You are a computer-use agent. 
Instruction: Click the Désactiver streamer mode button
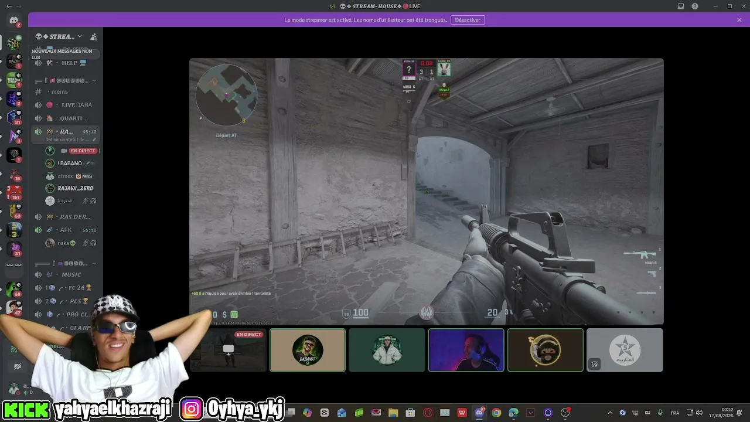[x=468, y=20]
